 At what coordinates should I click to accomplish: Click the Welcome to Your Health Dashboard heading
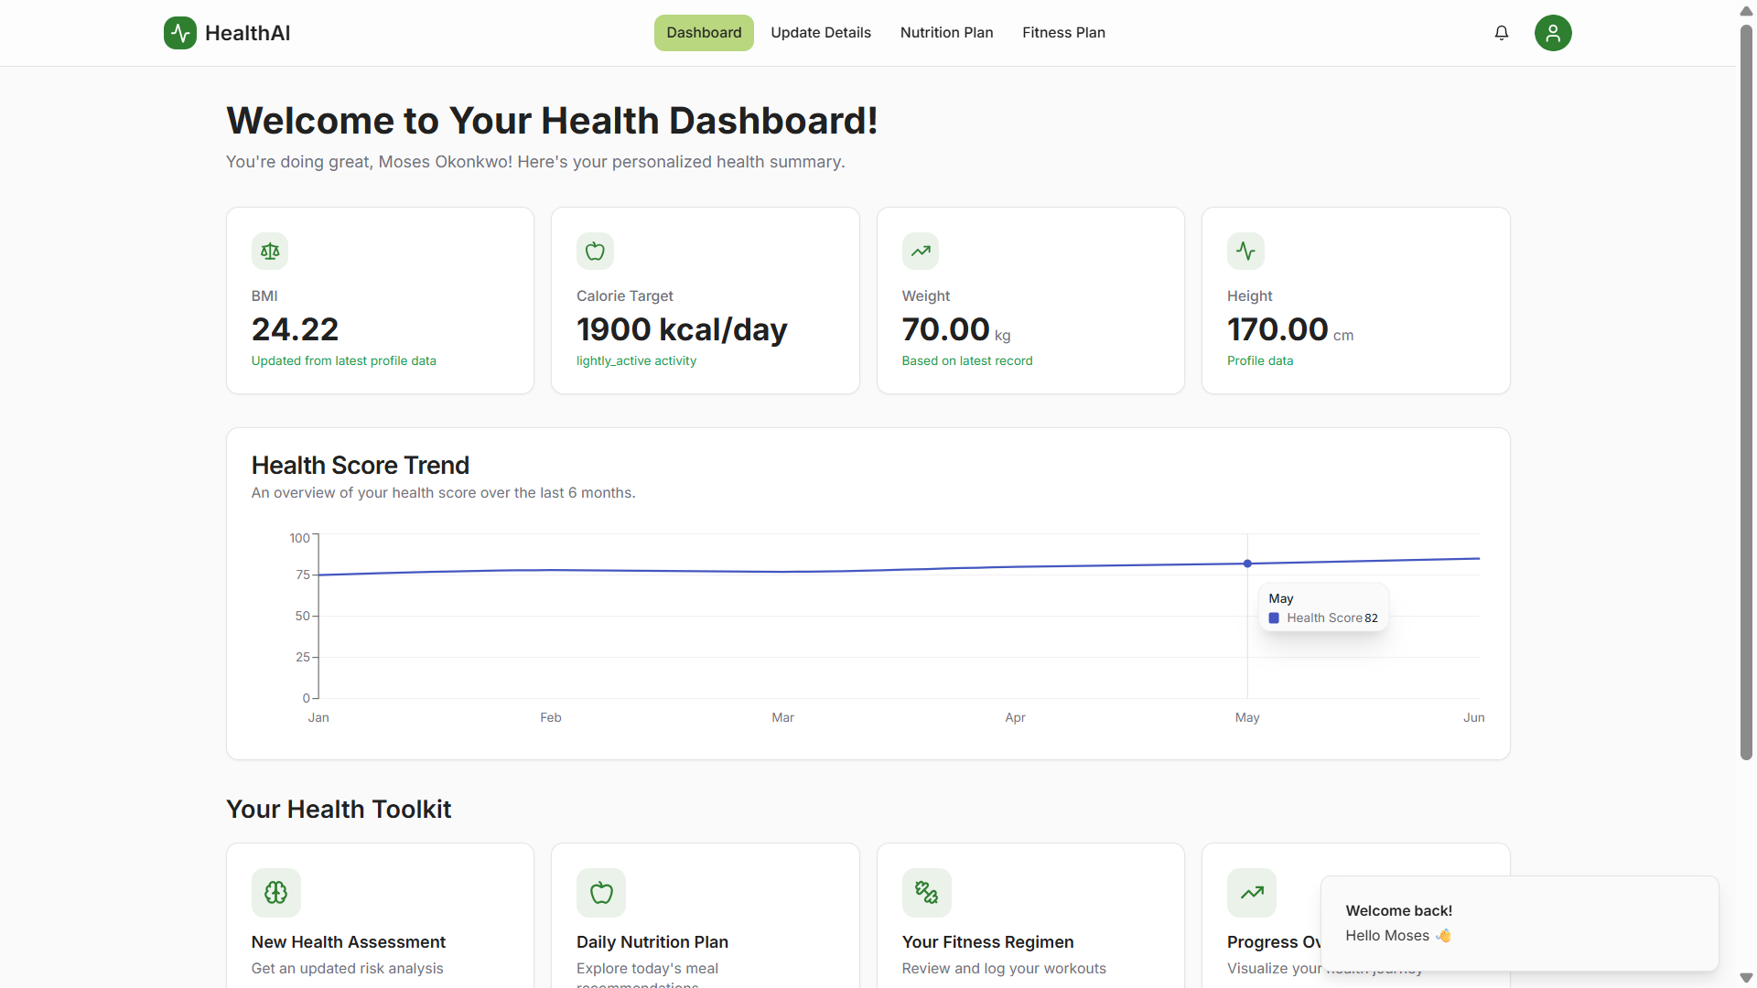pos(552,121)
